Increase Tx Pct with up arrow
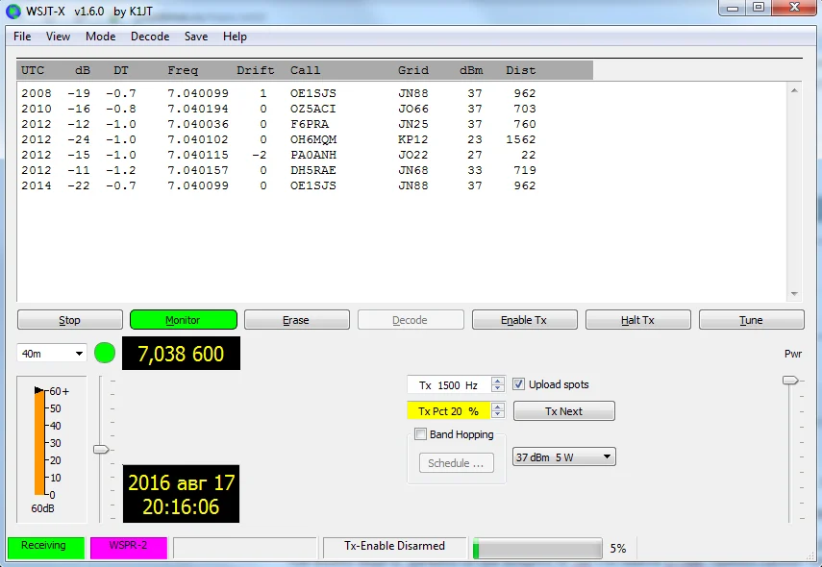The image size is (822, 567). pos(498,407)
